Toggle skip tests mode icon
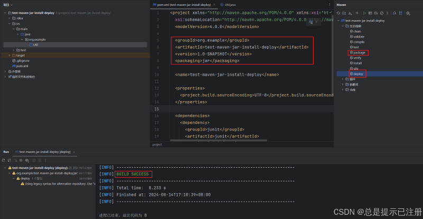The height and width of the screenshot is (219, 423). click(382, 13)
